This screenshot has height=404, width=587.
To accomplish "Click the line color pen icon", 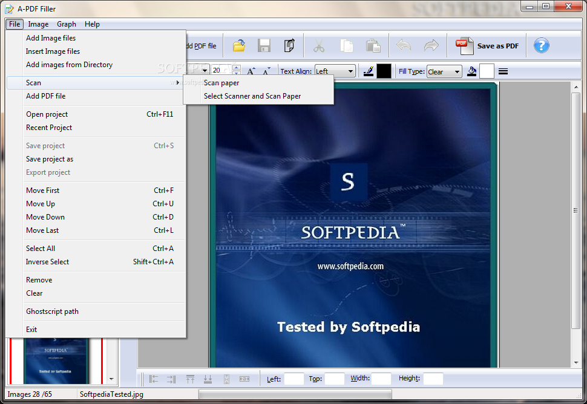I will (x=369, y=71).
